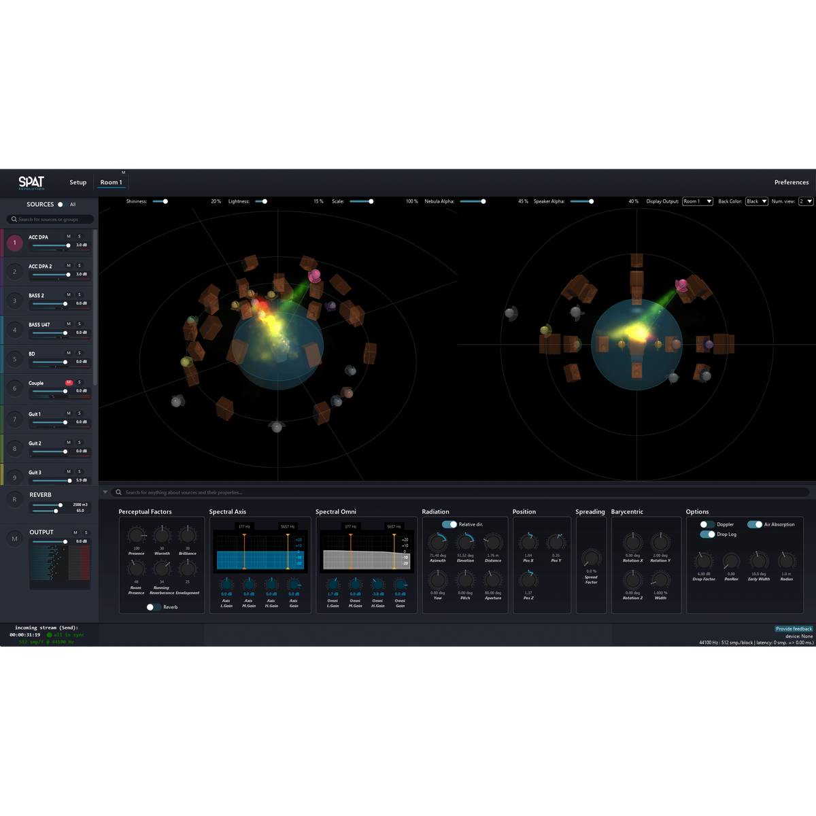This screenshot has height=816, width=816.
Task: Disable the Drop Log option
Action: pos(707,534)
